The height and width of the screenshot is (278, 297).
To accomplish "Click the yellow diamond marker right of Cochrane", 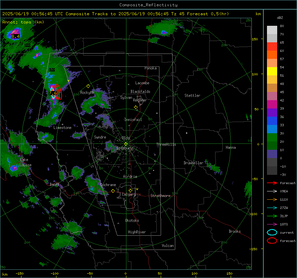I will 113,191.
